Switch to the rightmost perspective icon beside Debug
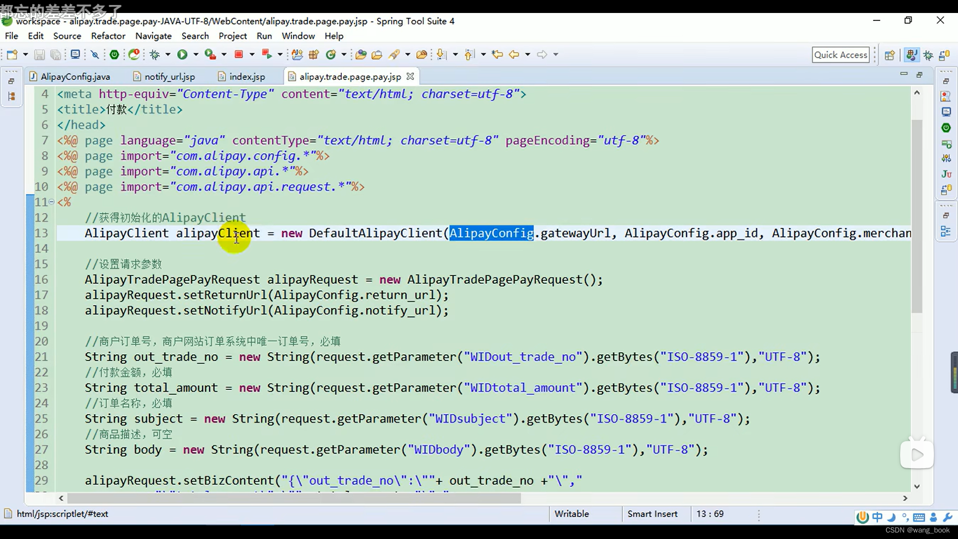This screenshot has height=539, width=958. pyautogui.click(x=945, y=55)
